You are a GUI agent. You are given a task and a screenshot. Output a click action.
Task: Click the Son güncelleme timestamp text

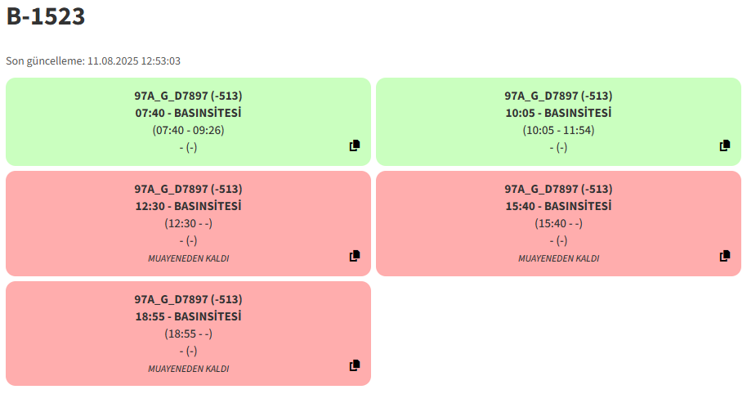pos(93,61)
